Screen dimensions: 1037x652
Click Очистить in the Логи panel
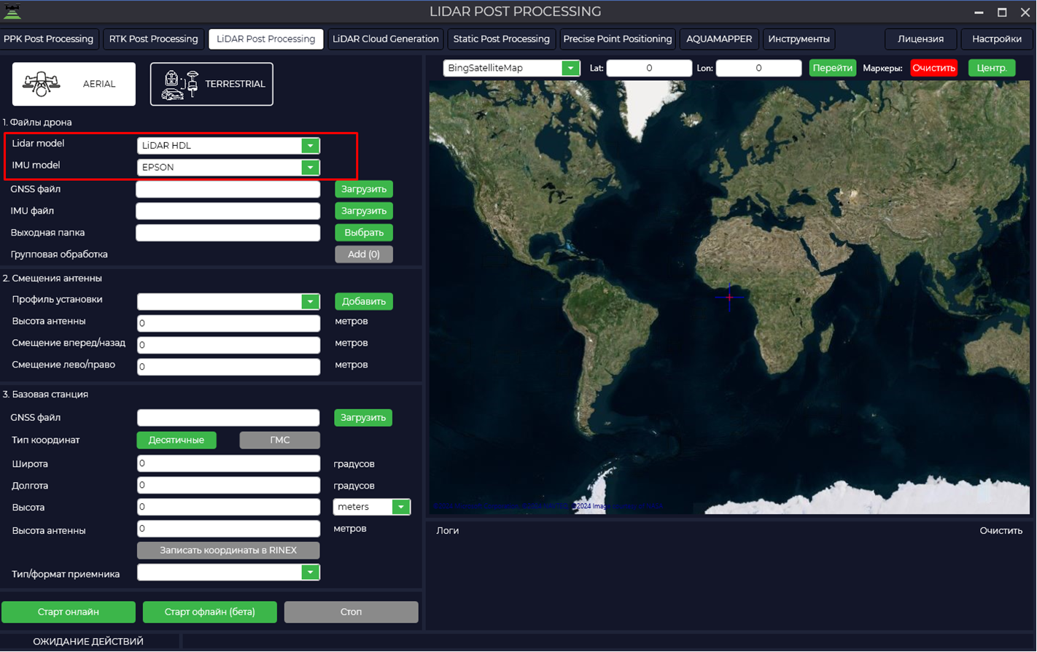point(1001,531)
